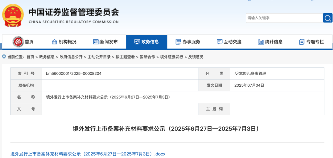Viewport: 333px width, 158px height.
Task: Go to 政府信息公开 in the breadcrumb
Action: [x=71, y=57]
